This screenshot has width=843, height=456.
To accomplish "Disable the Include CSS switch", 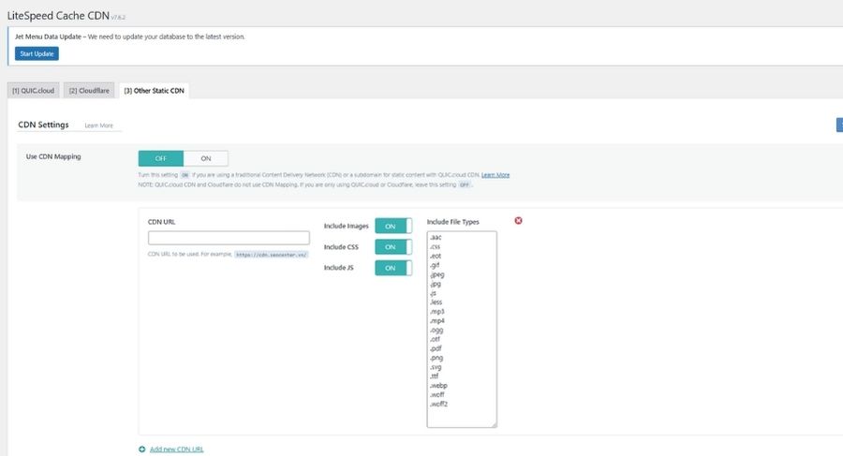I will tap(392, 247).
